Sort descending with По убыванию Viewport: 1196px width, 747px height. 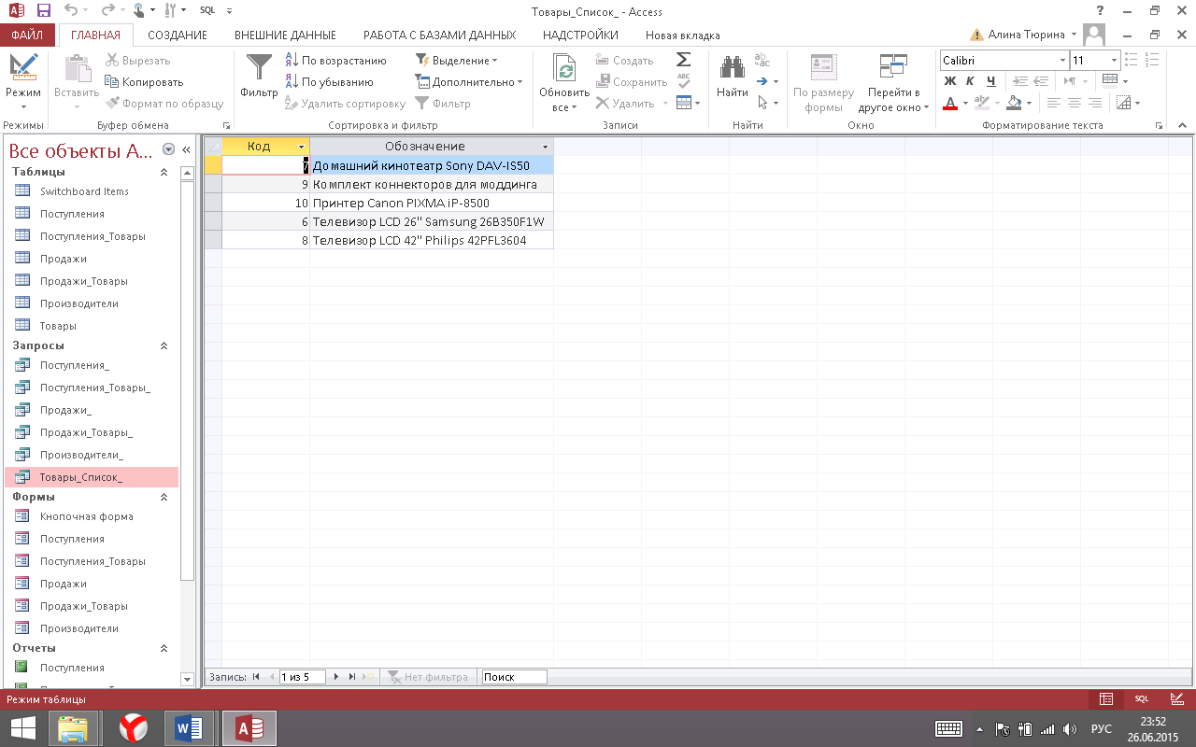329,82
